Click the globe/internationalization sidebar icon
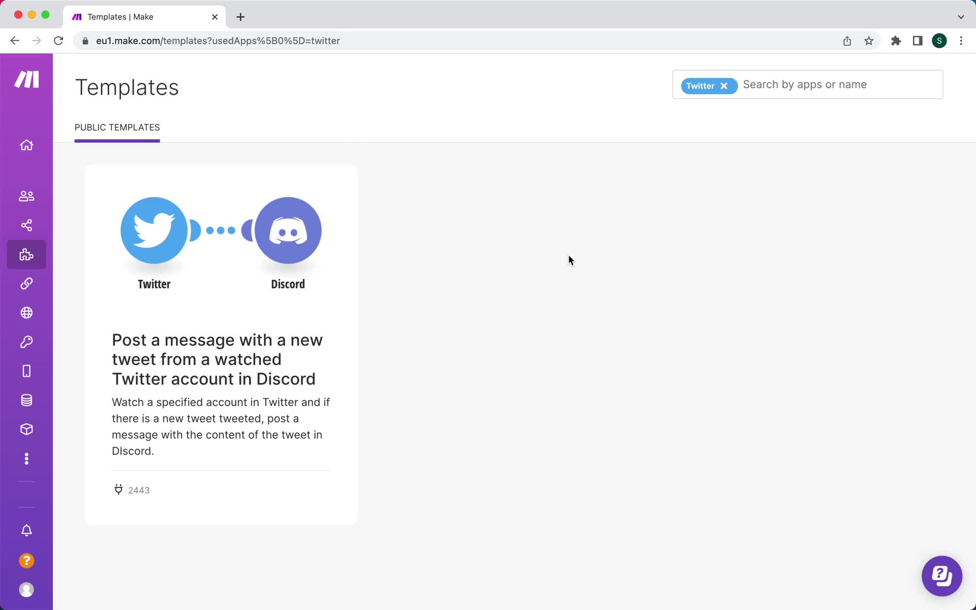Screen dimensions: 976x610 pos(26,312)
